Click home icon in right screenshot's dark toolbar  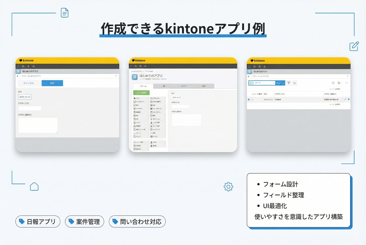(254, 66)
